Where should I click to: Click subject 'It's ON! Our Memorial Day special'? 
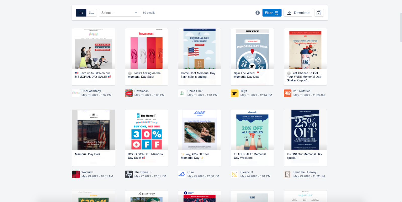[305, 156]
